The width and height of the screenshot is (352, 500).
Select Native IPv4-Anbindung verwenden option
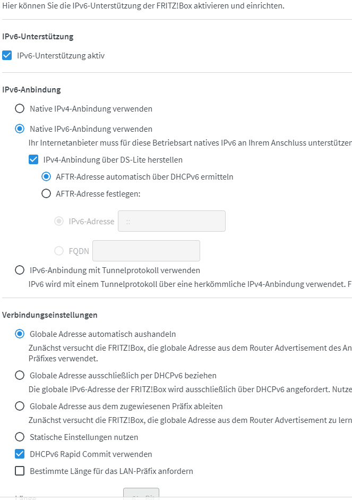click(x=20, y=109)
